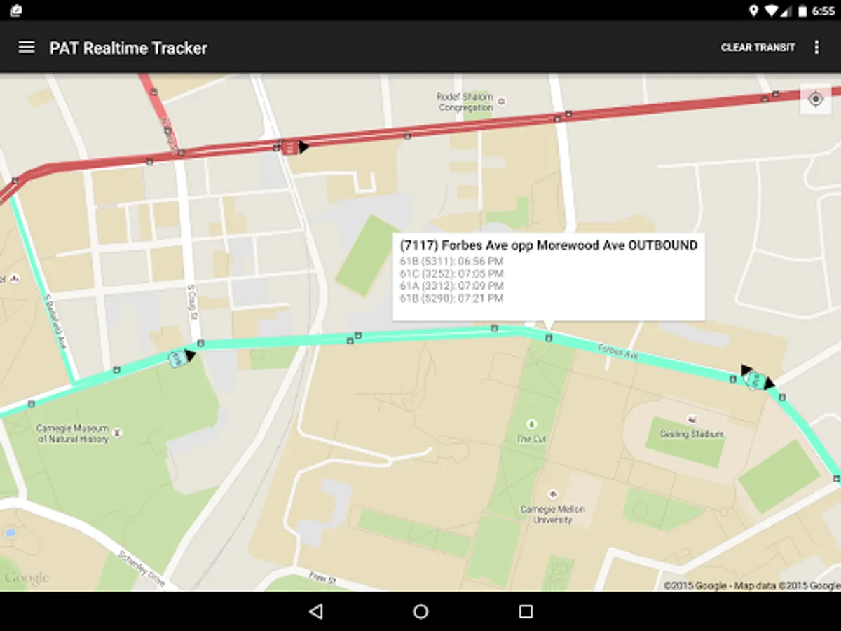Click the PAT Realtime Tracker title
This screenshot has width=841, height=631.
tap(128, 48)
